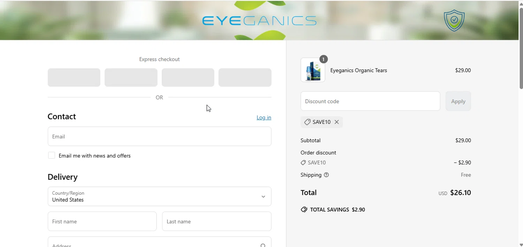Click the Free shipping value
Image resolution: width=523 pixels, height=247 pixels.
click(466, 175)
